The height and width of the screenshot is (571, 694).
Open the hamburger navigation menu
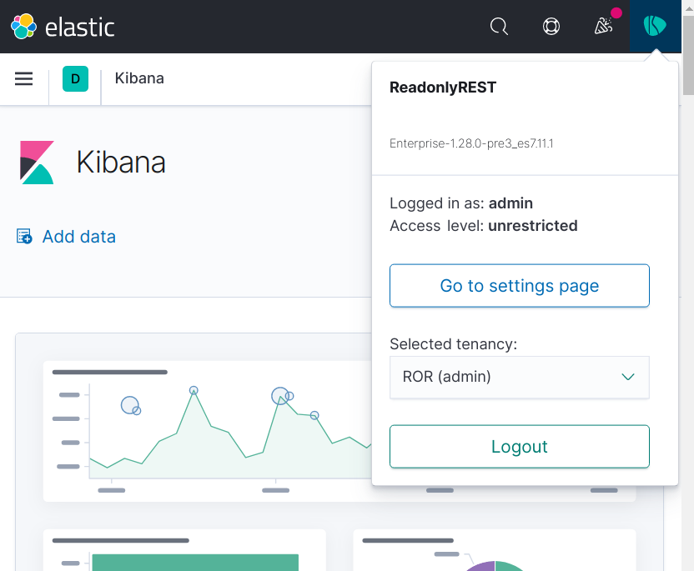[24, 78]
